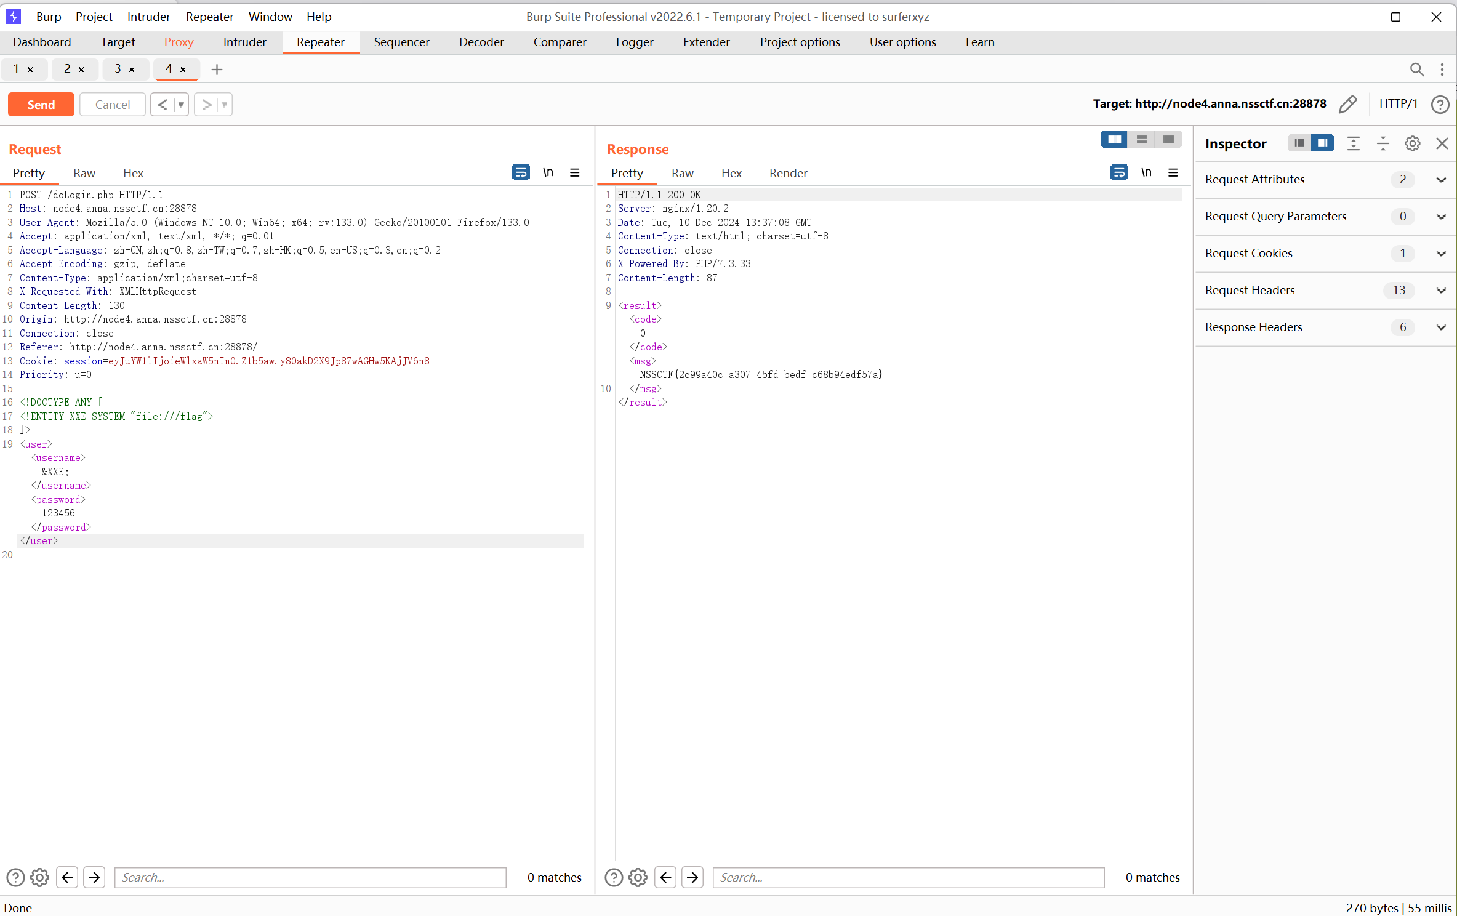Image resolution: width=1457 pixels, height=916 pixels.
Task: Switch Response view to Render
Action: (788, 173)
